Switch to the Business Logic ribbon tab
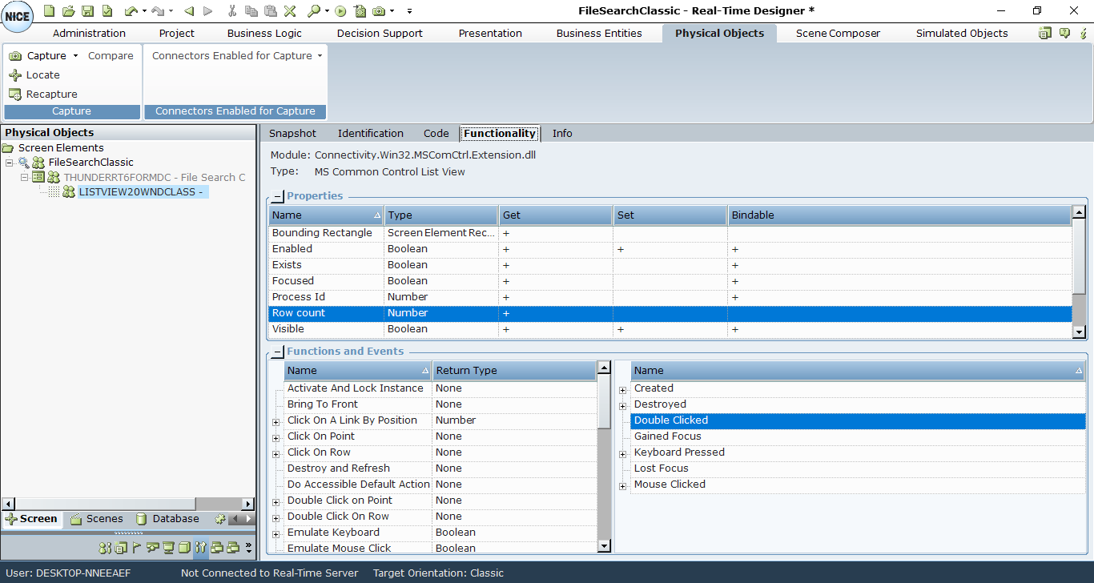1094x583 pixels. (x=264, y=33)
